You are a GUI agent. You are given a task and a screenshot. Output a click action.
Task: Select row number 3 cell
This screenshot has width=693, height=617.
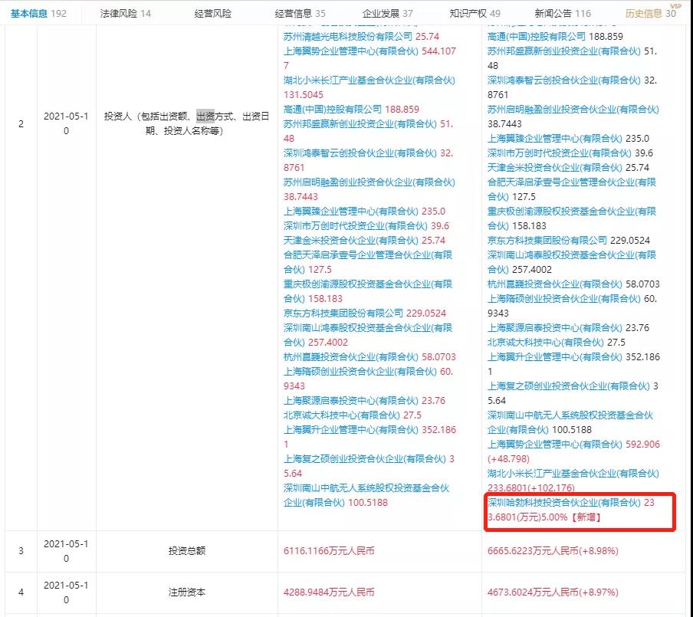[x=21, y=551]
